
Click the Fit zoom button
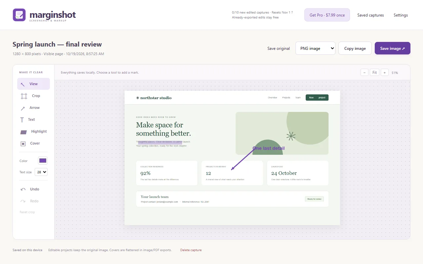374,73
